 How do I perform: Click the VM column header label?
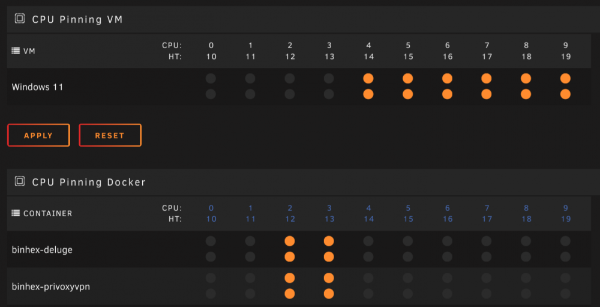tap(29, 51)
